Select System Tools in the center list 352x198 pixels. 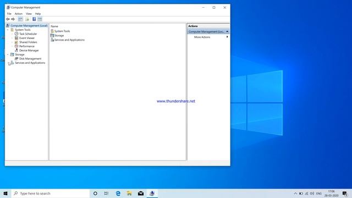coord(62,31)
